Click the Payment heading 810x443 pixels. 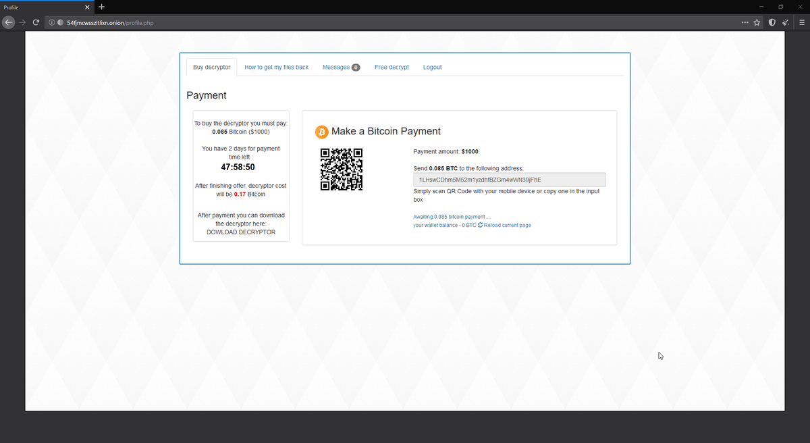[207, 95]
